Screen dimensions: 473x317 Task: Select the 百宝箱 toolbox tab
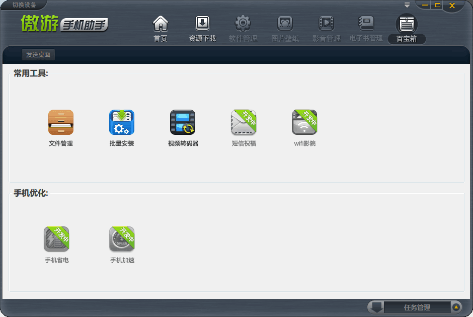tap(407, 29)
